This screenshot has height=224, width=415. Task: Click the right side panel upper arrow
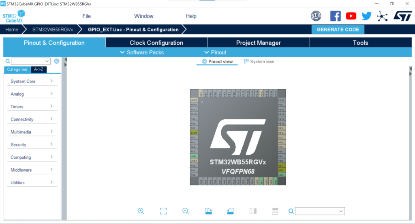pos(411,69)
